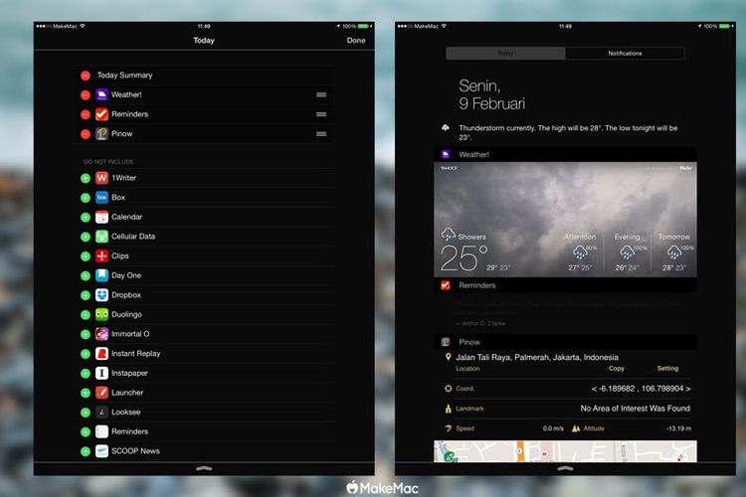This screenshot has width=746, height=497.
Task: Select the Evening forecast in weather widget
Action: pyautogui.click(x=627, y=252)
